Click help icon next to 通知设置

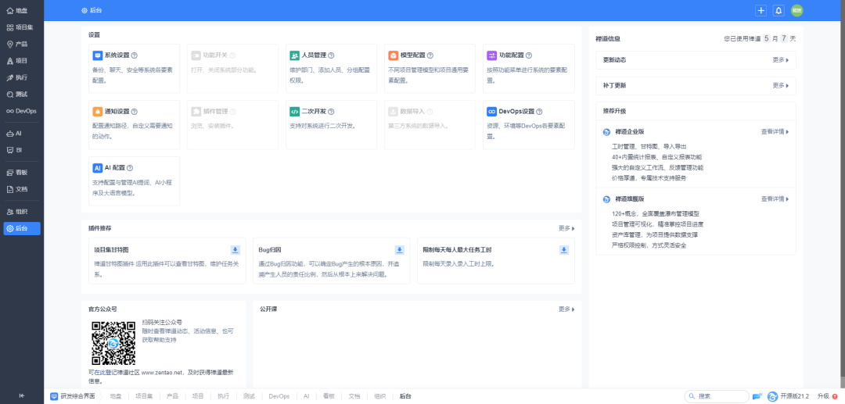tap(135, 112)
